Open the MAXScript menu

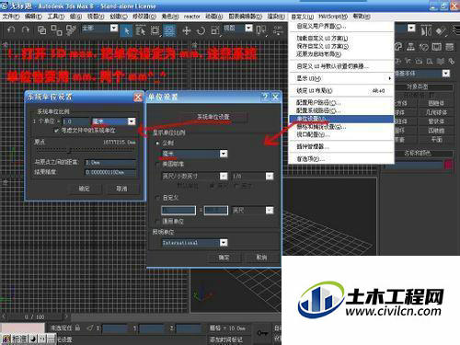333,16
